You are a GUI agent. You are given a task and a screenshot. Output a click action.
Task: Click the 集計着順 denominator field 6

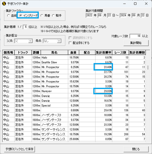[x=25, y=27]
